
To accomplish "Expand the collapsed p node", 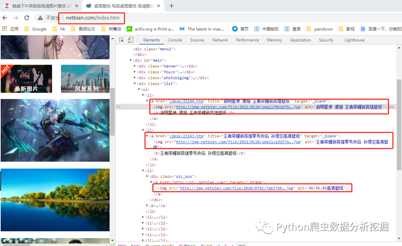I will 147,205.
